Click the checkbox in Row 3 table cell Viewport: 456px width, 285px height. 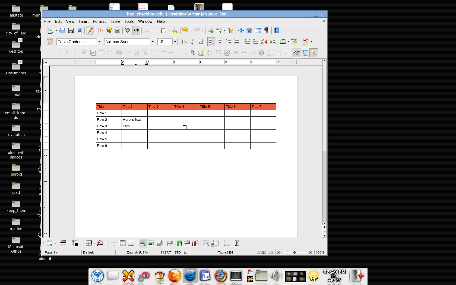tap(185, 127)
